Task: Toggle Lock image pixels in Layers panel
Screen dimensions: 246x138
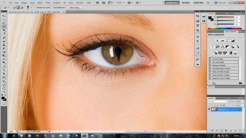Action: click(218, 105)
